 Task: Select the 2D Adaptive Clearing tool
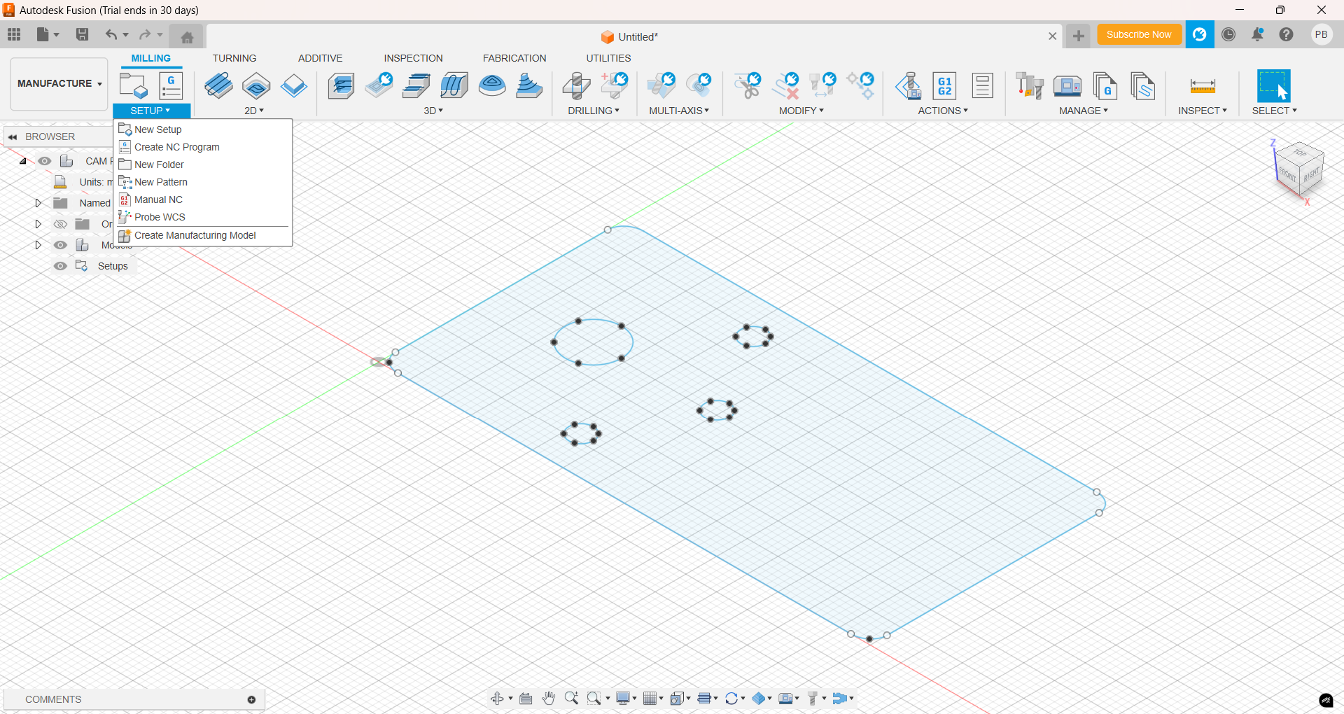[219, 85]
